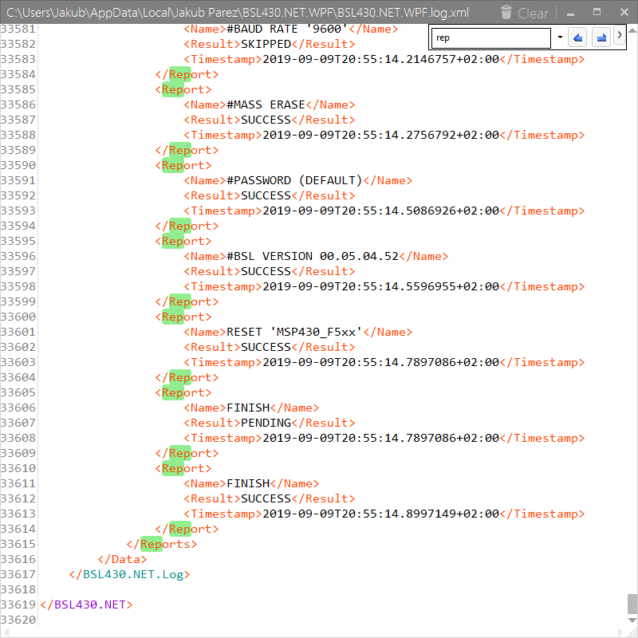The width and height of the screenshot is (638, 638).
Task: Click line number 33600
Action: [18, 317]
